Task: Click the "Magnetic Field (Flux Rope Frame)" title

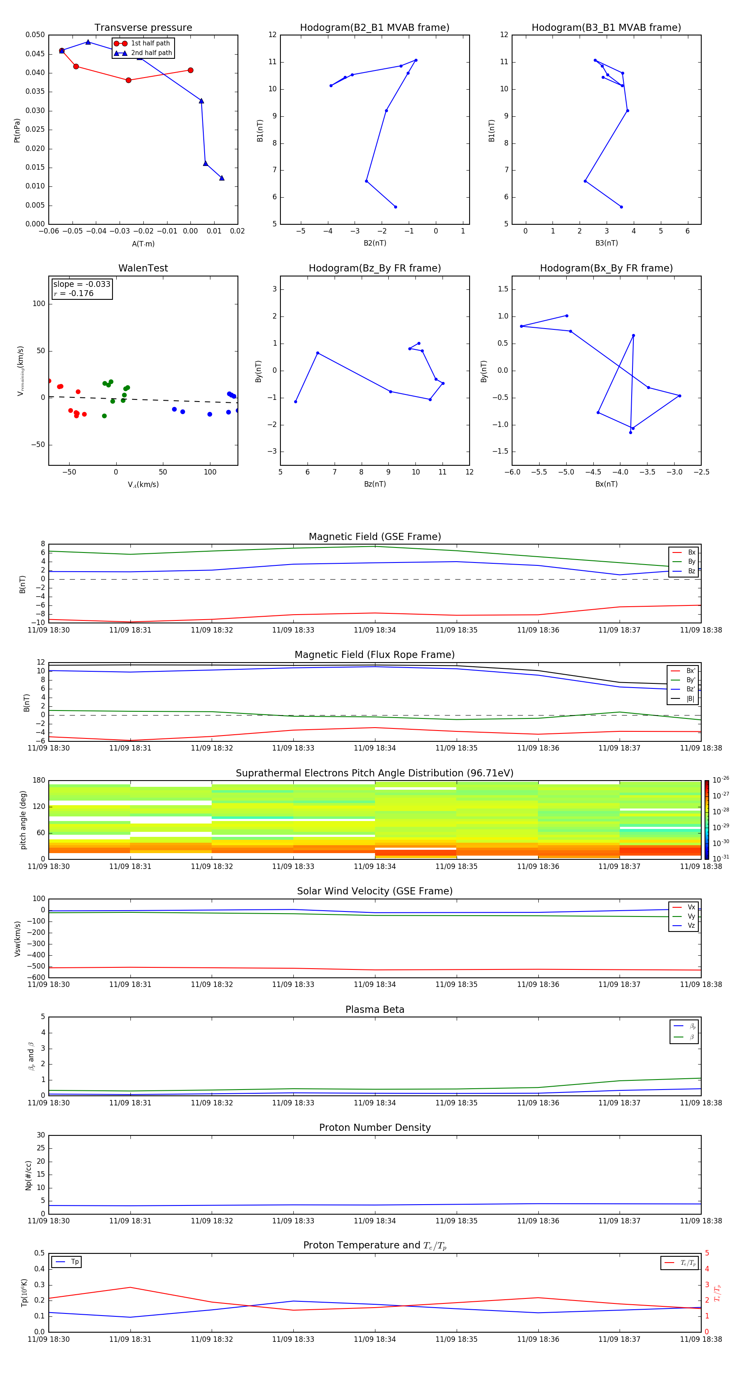Action: tap(375, 655)
